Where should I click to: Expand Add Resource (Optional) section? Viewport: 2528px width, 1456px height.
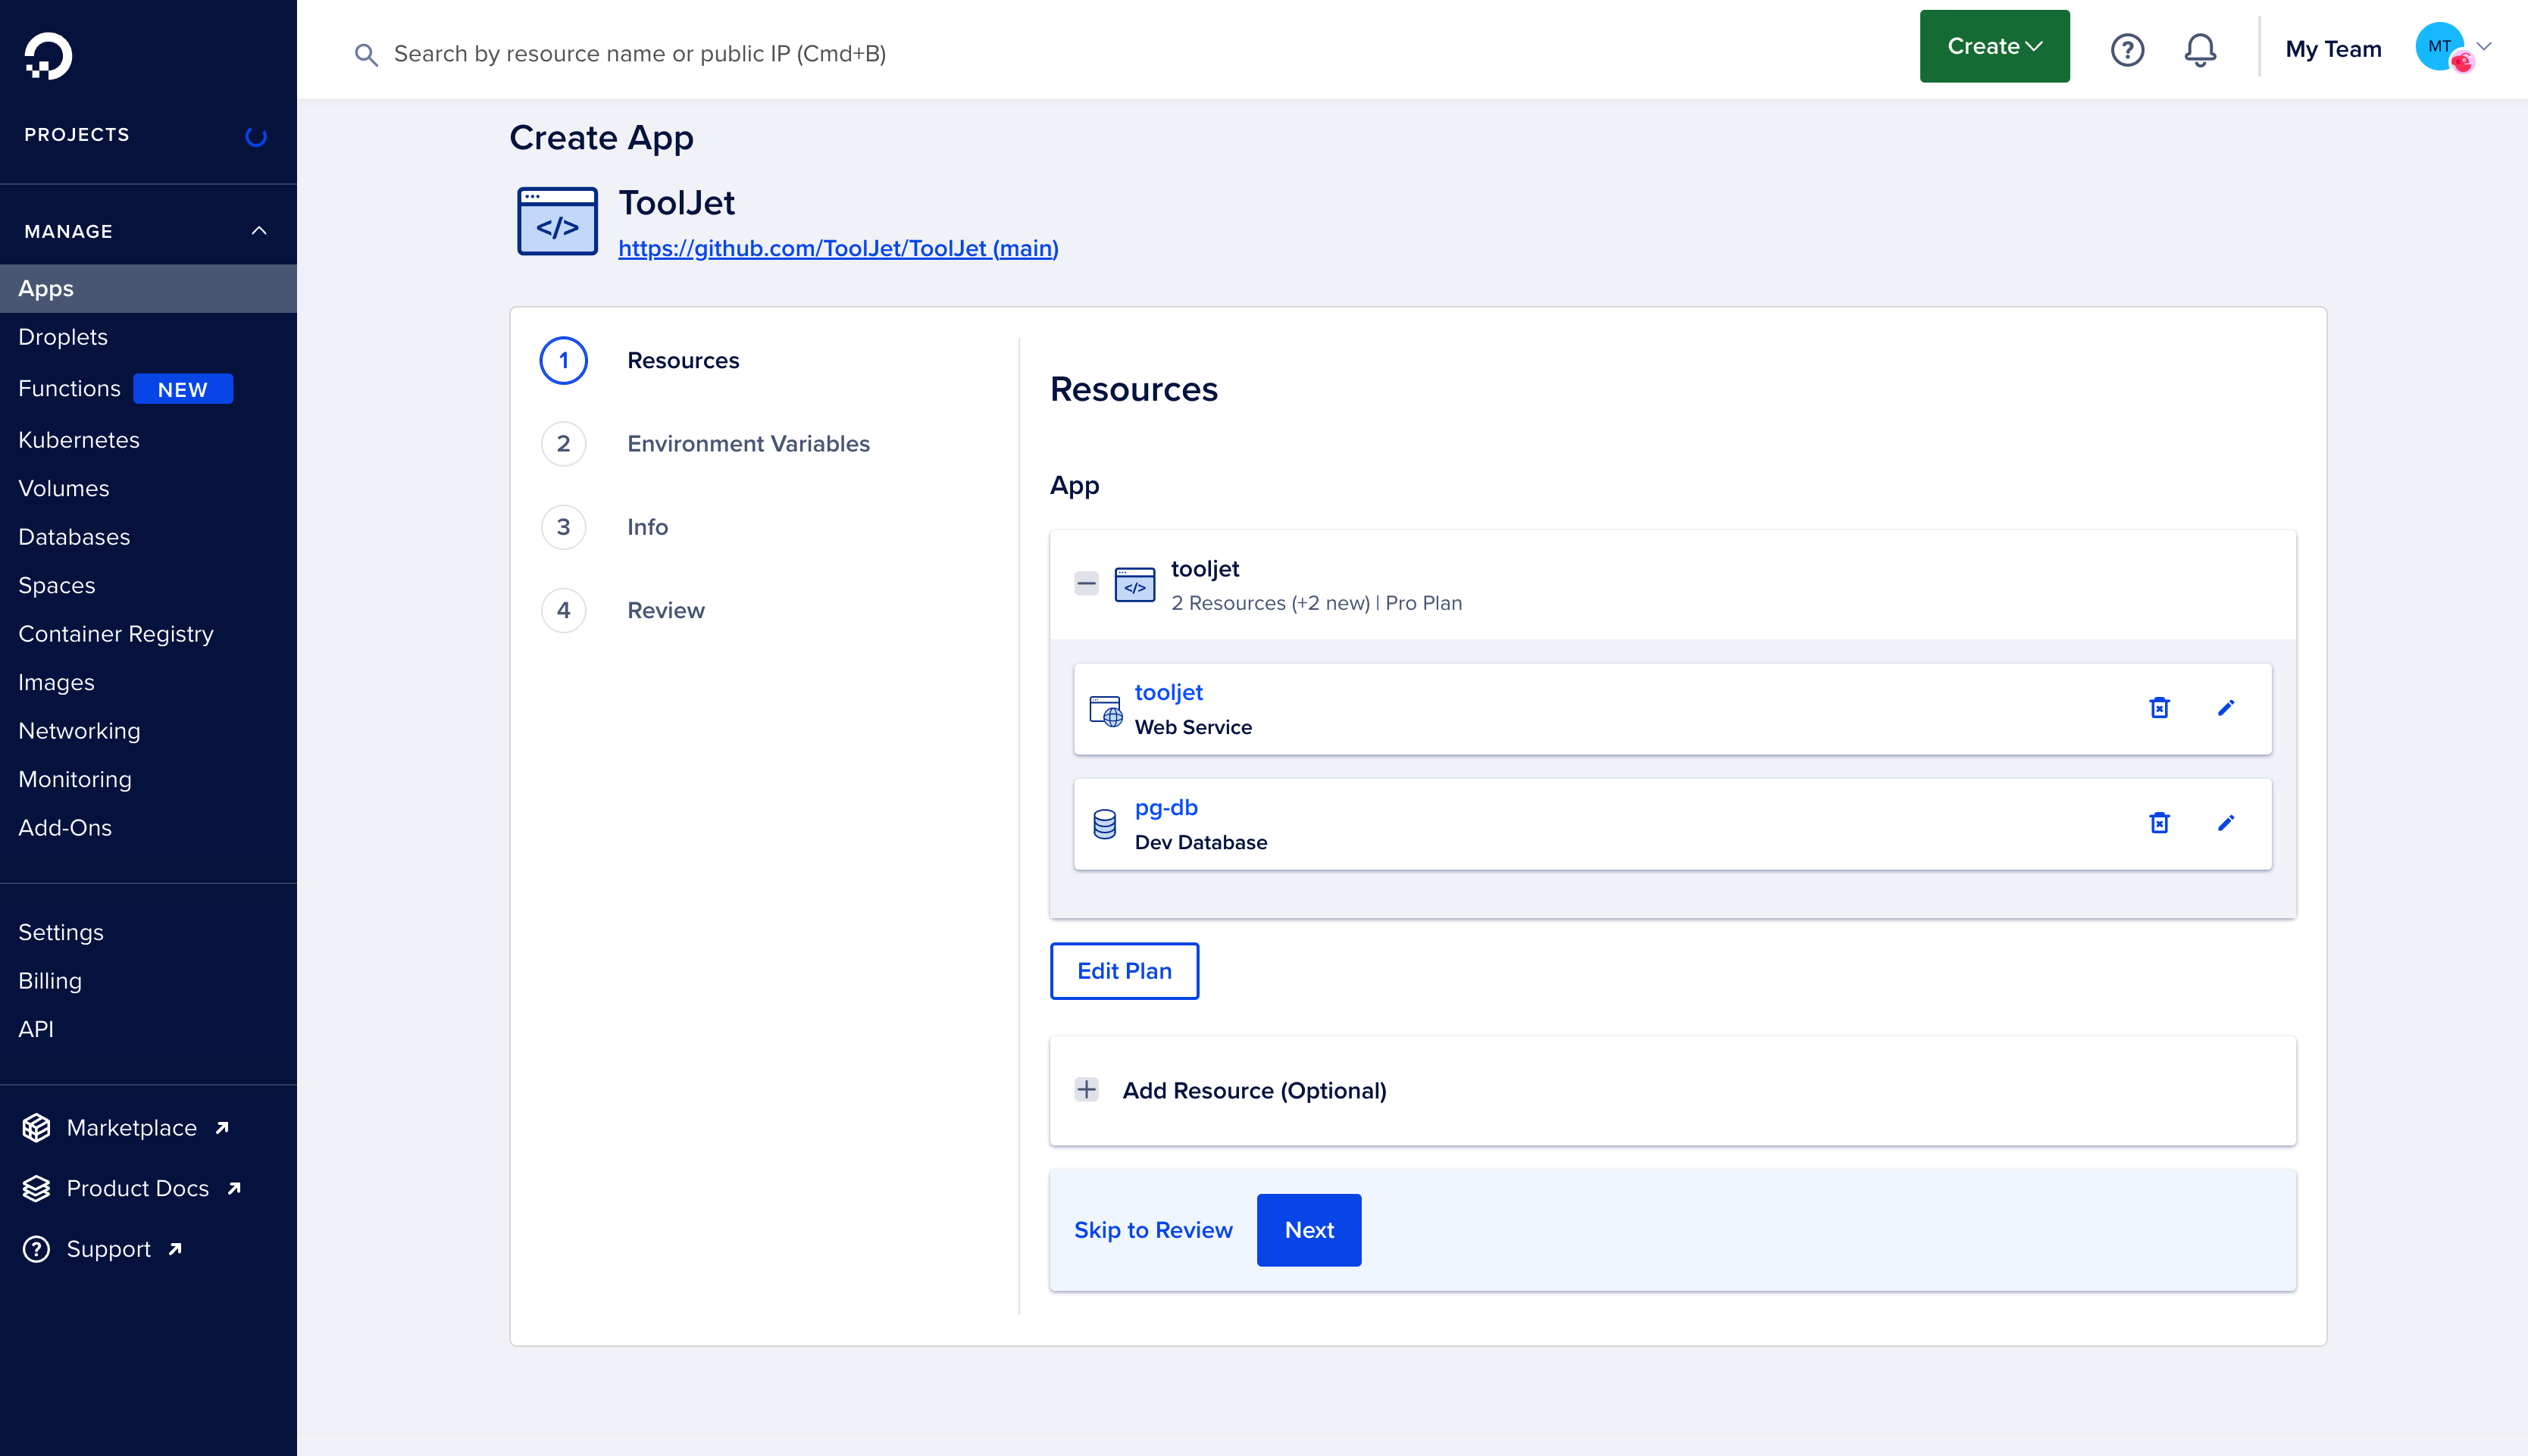pos(1086,1090)
